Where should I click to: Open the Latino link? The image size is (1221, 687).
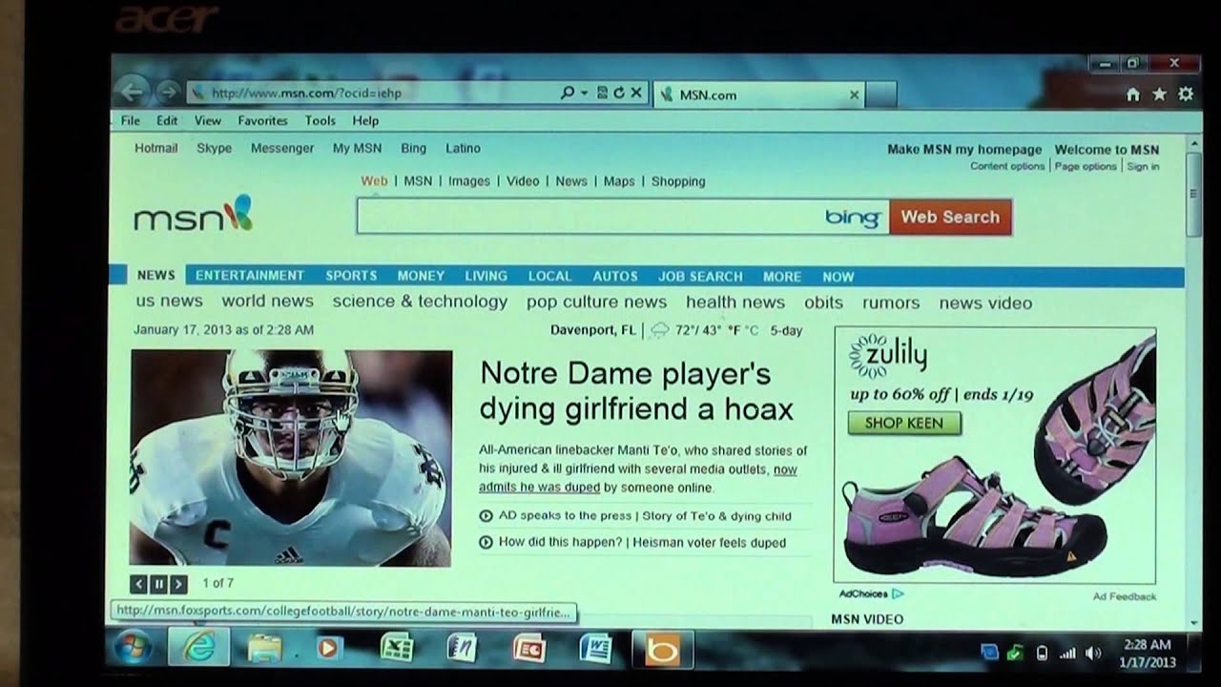point(463,148)
